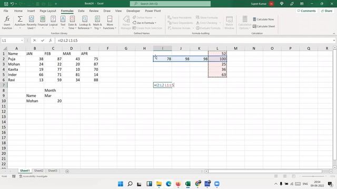This screenshot has height=189, width=337.
Task: Switch to the Power Pivot tab
Action: point(153,10)
